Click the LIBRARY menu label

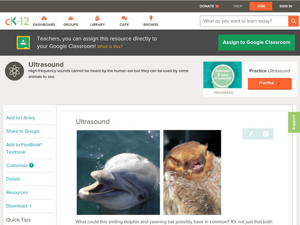pos(97,25)
